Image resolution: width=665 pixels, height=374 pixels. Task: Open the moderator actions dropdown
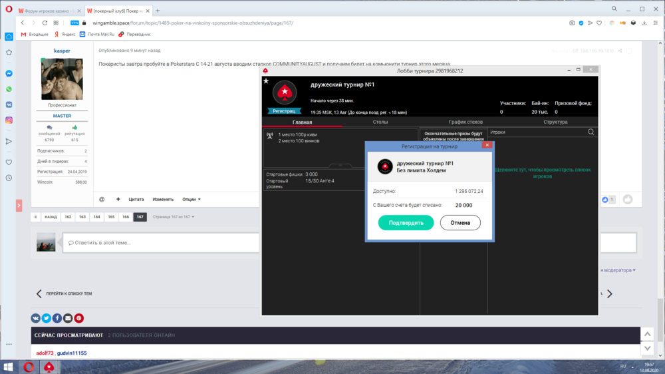pos(618,270)
